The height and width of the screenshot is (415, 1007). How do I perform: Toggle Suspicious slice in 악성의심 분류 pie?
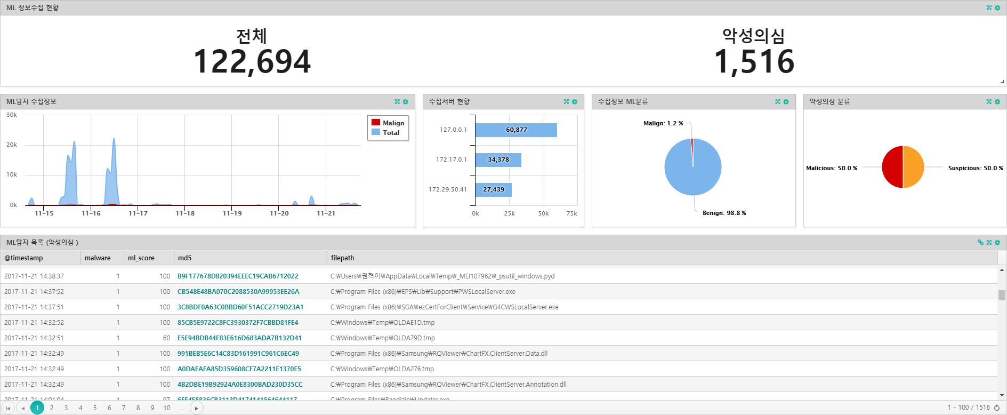[x=913, y=167]
